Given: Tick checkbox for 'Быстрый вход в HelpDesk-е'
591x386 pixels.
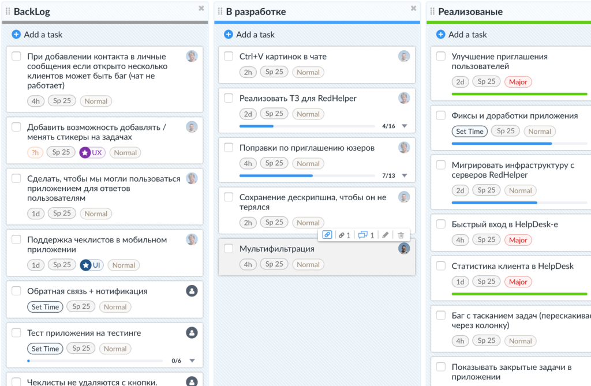Looking at the screenshot, I should click(x=441, y=224).
